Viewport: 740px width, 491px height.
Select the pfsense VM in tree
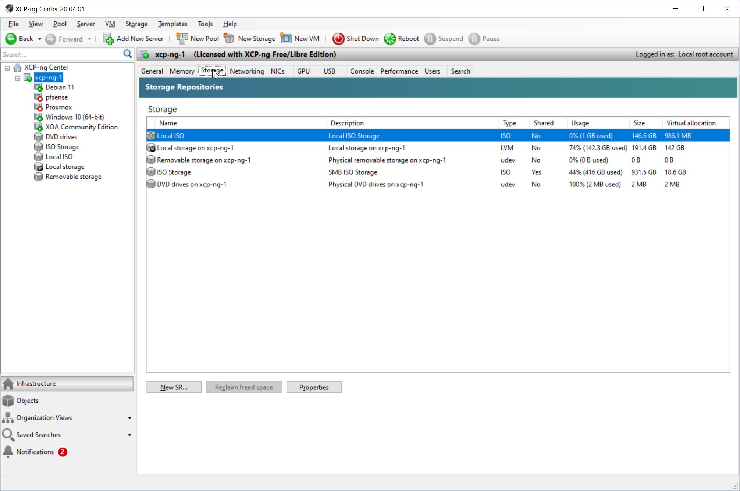coord(56,97)
